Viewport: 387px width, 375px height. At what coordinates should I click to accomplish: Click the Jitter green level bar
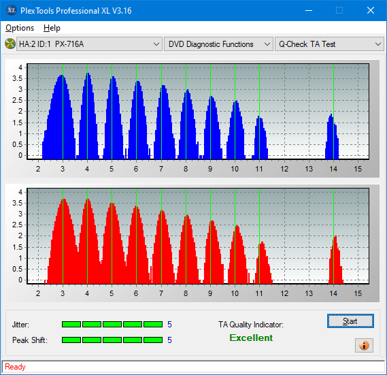pos(112,325)
